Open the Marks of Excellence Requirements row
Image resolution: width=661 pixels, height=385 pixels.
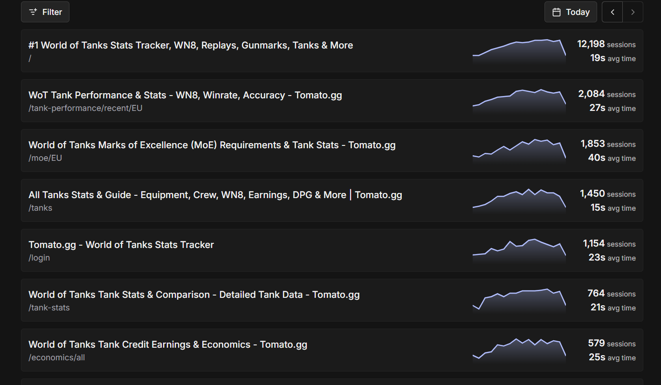click(212, 145)
